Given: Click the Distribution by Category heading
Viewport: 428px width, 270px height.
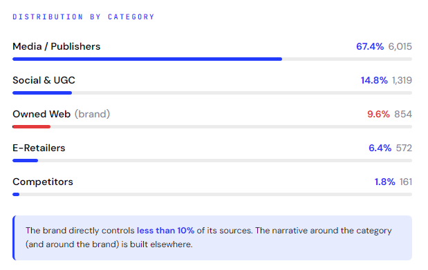Looking at the screenshot, I should 84,17.
